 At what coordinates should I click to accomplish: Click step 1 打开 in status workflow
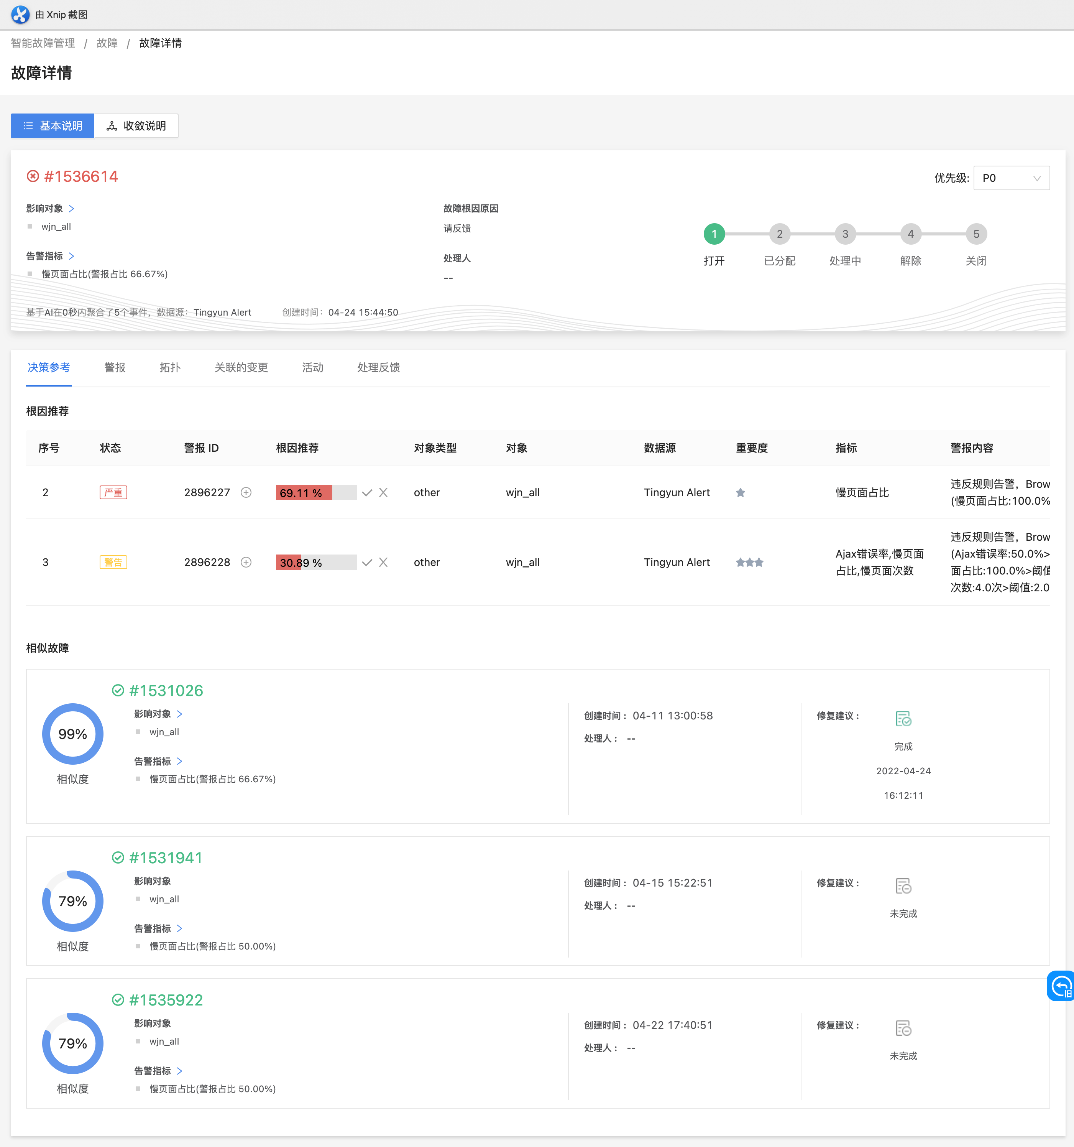point(714,234)
